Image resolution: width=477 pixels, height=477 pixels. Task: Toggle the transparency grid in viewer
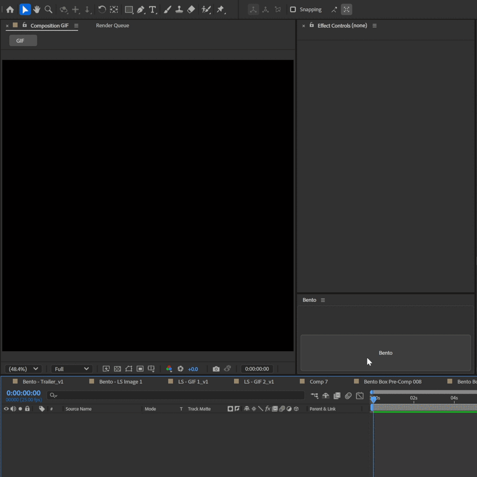coord(117,369)
